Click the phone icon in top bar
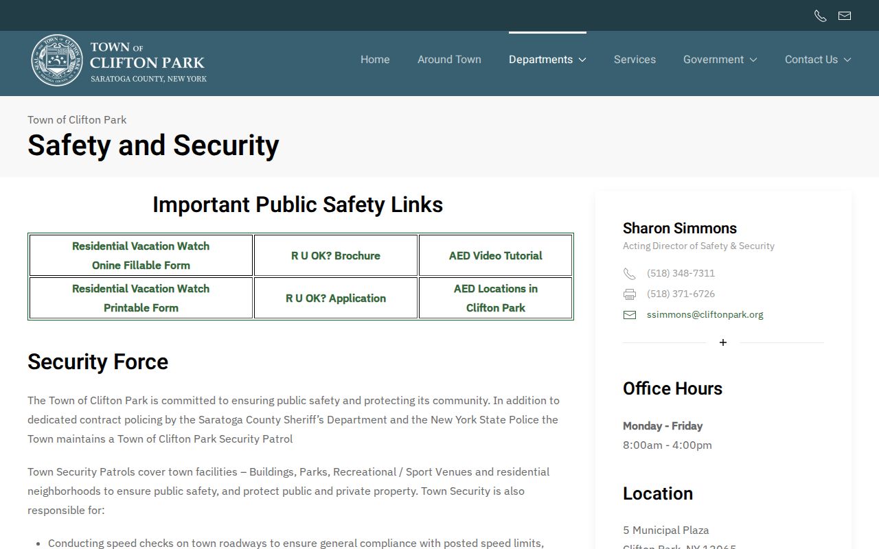This screenshot has height=549, width=879. [x=820, y=16]
